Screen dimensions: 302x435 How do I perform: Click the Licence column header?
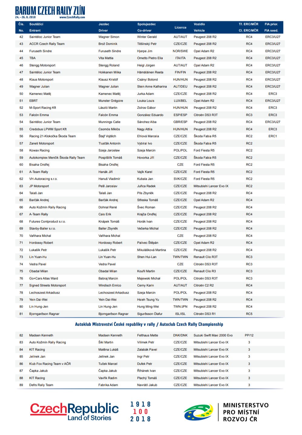(x=180, y=27)
